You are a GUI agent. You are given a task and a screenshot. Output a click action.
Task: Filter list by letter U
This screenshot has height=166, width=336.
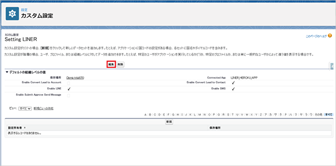tap(238, 115)
